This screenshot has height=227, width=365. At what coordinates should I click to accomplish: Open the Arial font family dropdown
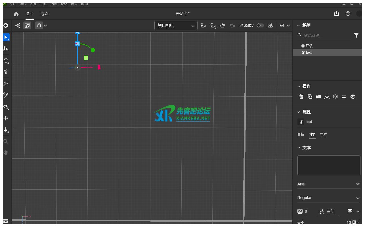pos(328,184)
